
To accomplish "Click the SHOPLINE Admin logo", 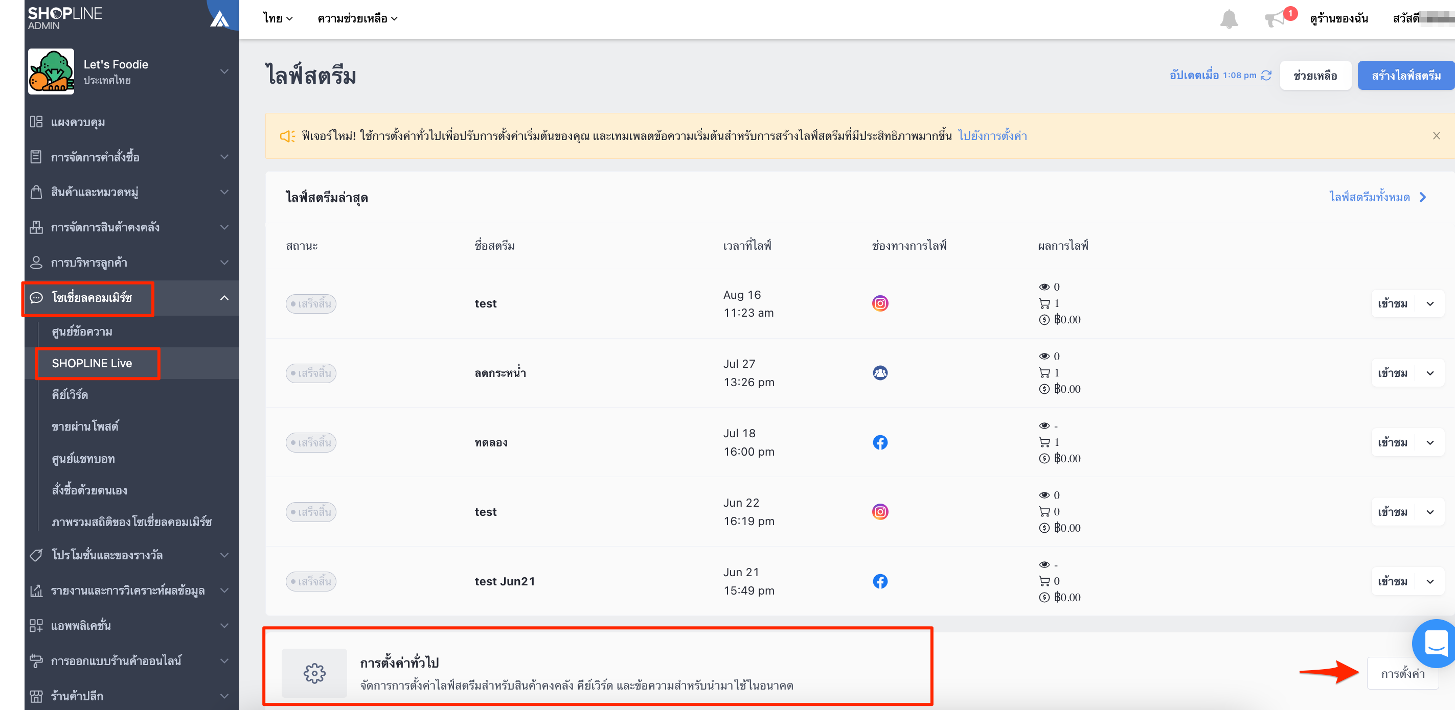I will [65, 17].
